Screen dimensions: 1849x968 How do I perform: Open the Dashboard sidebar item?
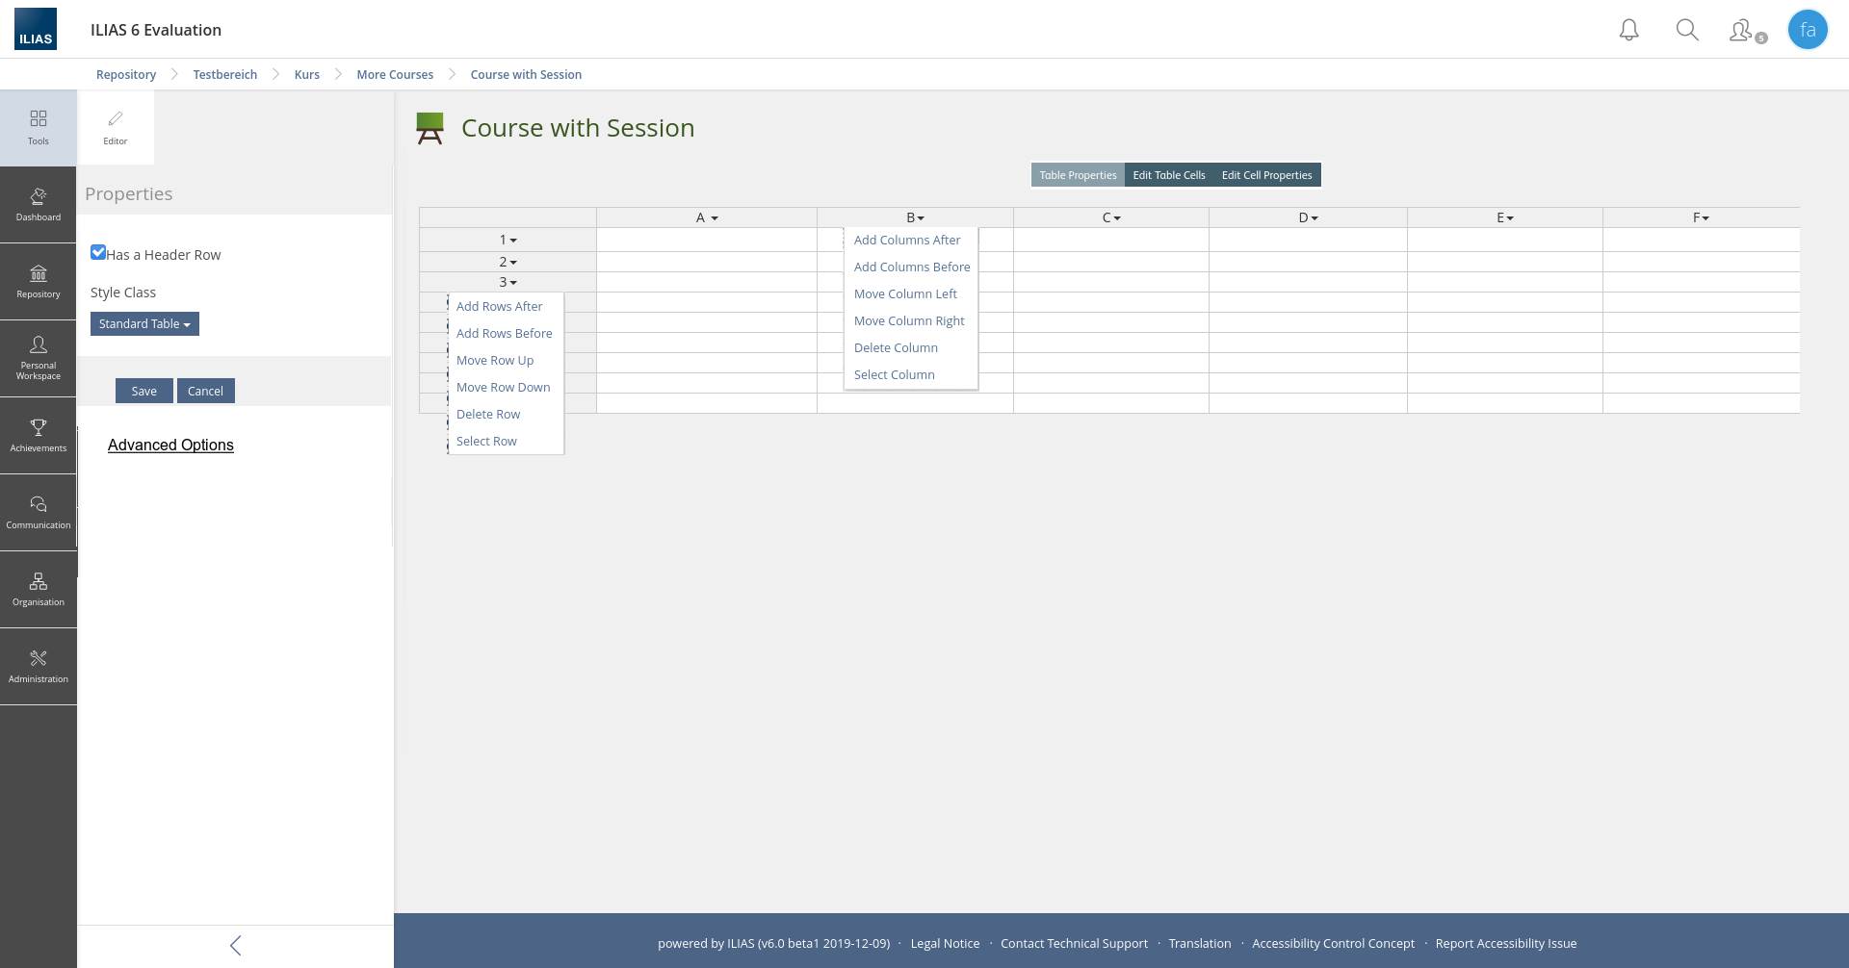(39, 204)
